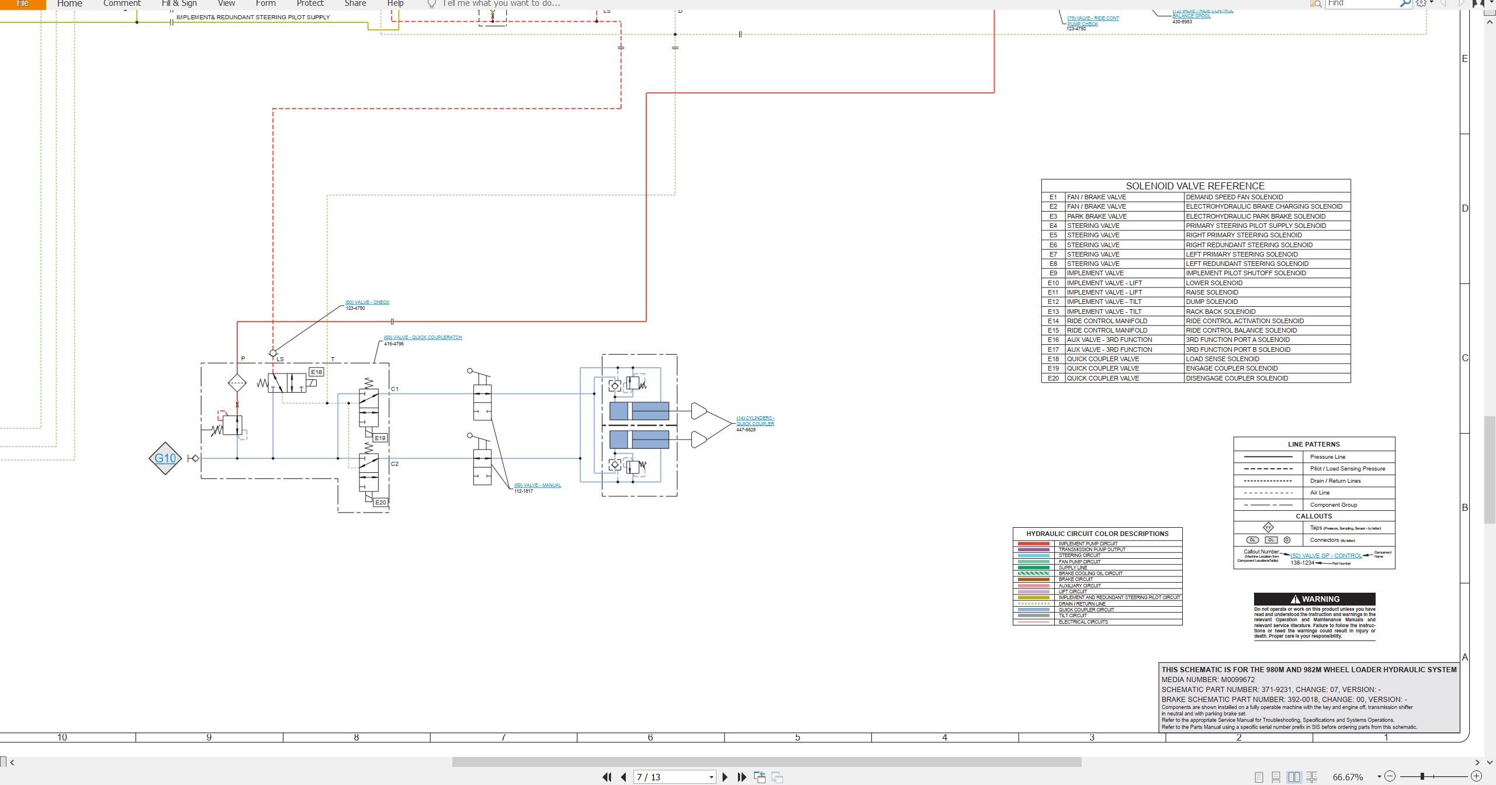Click 'LOAD SENSE SOLENOID' table cell
This screenshot has width=1496, height=785.
pos(1266,359)
